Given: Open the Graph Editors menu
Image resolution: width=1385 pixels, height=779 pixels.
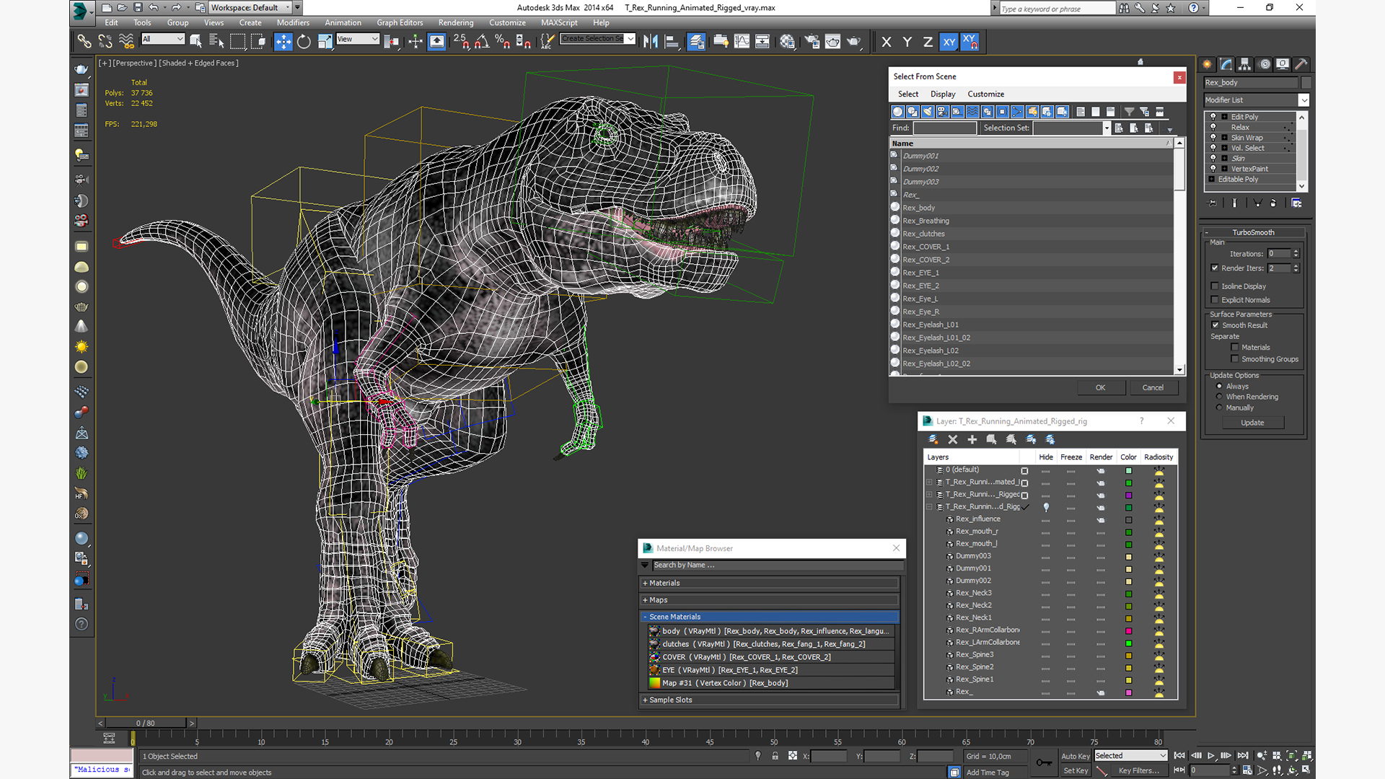Looking at the screenshot, I should (400, 22).
